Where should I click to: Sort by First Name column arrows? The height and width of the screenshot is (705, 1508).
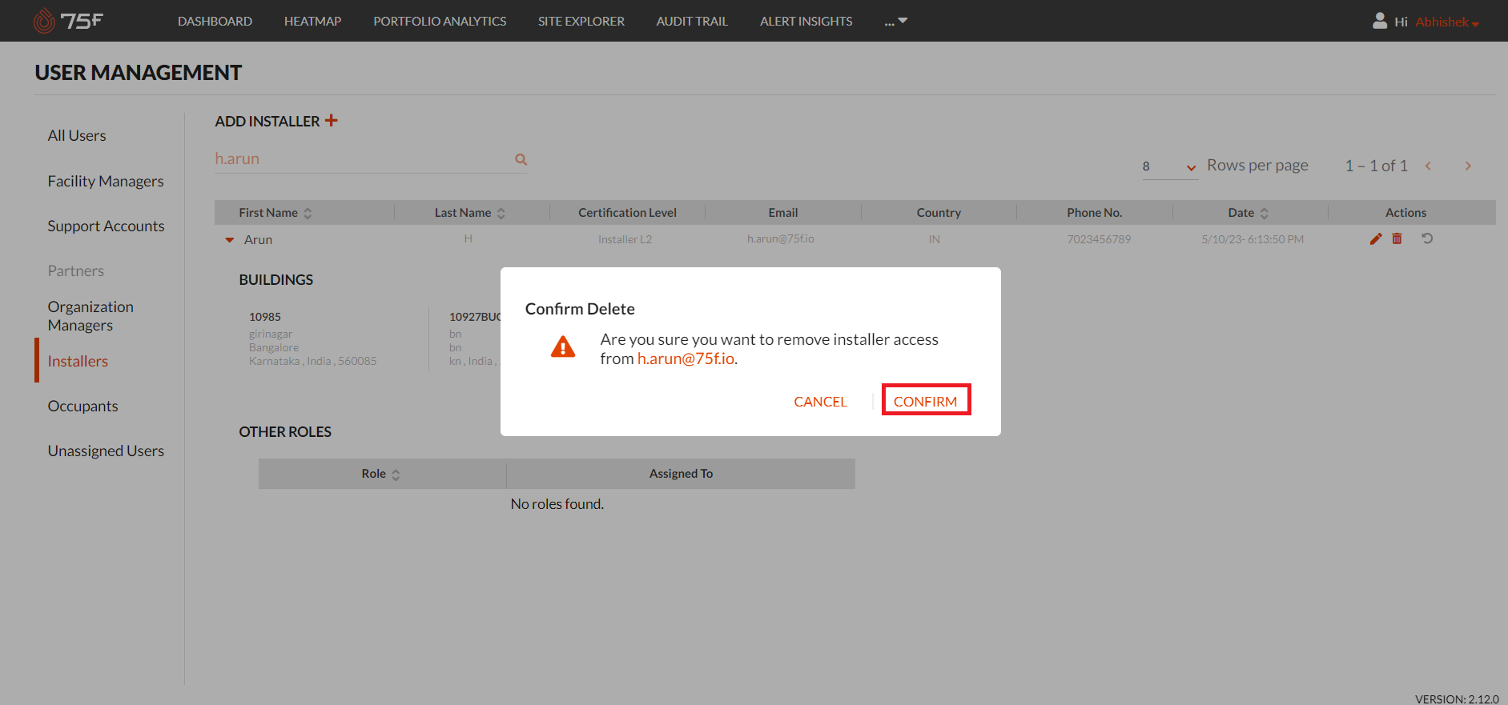[308, 213]
